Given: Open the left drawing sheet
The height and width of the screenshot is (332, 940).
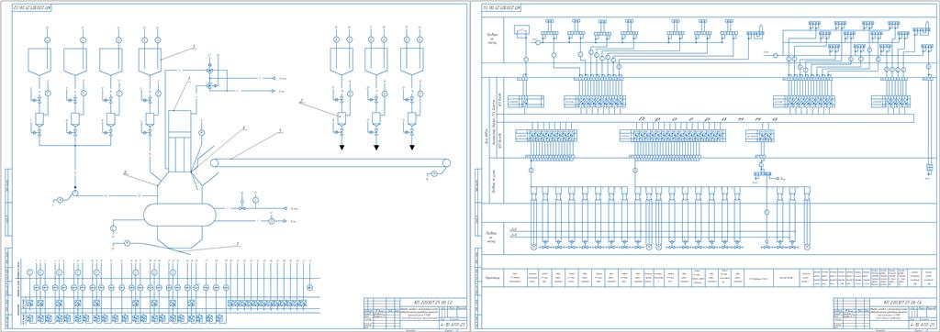Looking at the screenshot, I should coord(235,166).
